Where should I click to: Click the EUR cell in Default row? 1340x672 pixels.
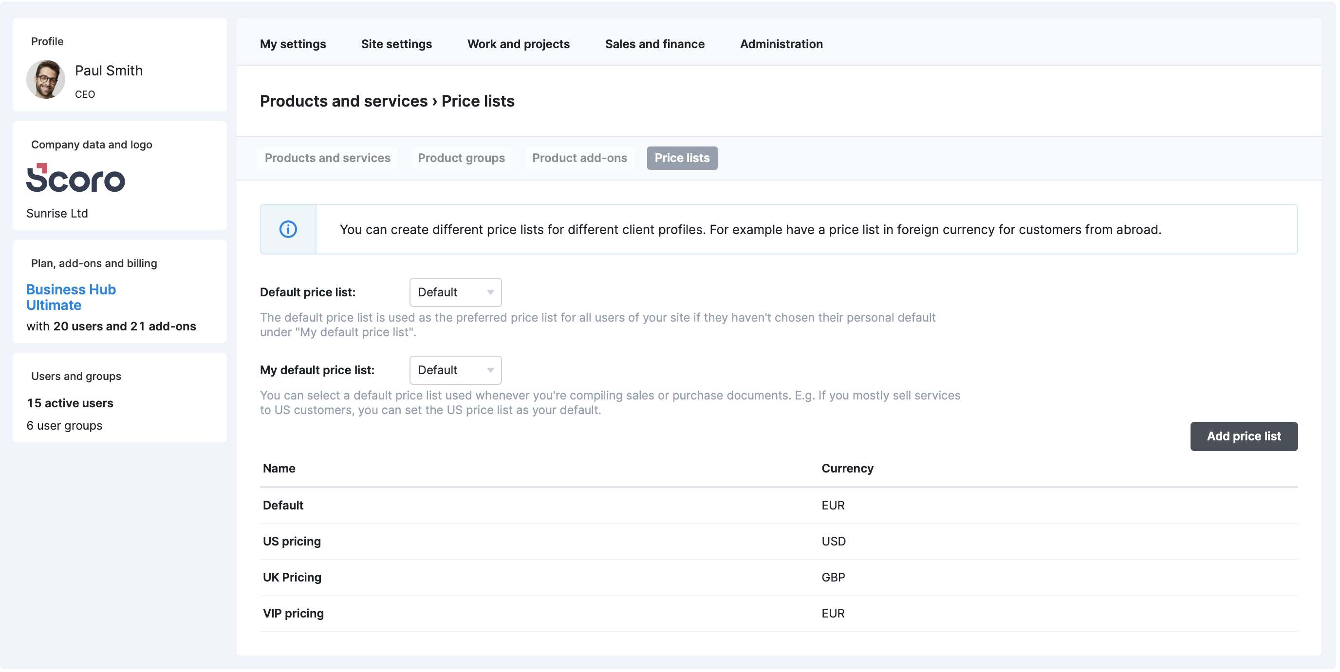tap(833, 505)
